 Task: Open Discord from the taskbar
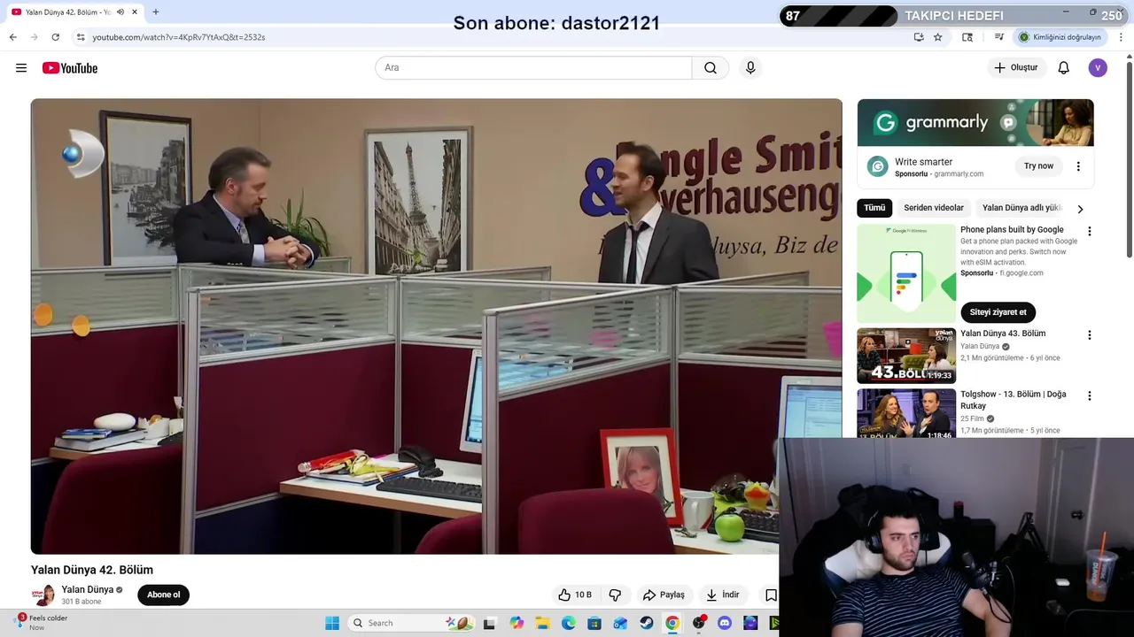(x=725, y=623)
